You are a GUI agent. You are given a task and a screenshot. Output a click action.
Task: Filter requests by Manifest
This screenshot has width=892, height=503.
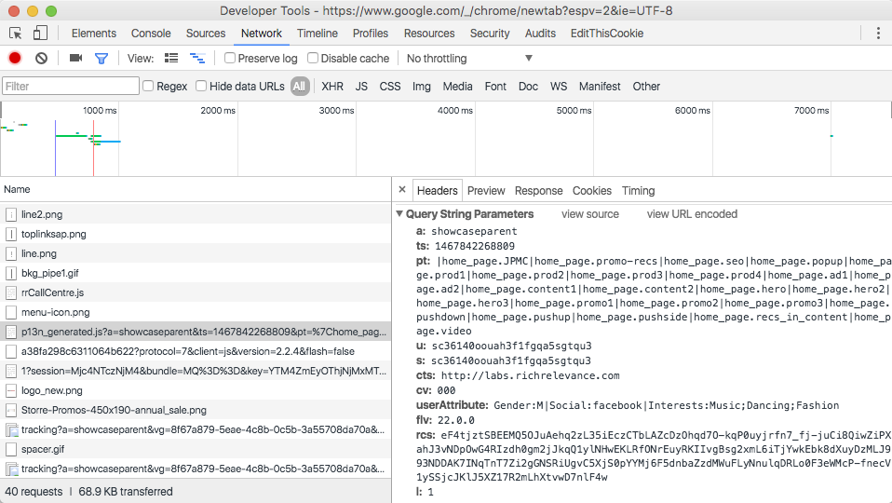click(600, 87)
